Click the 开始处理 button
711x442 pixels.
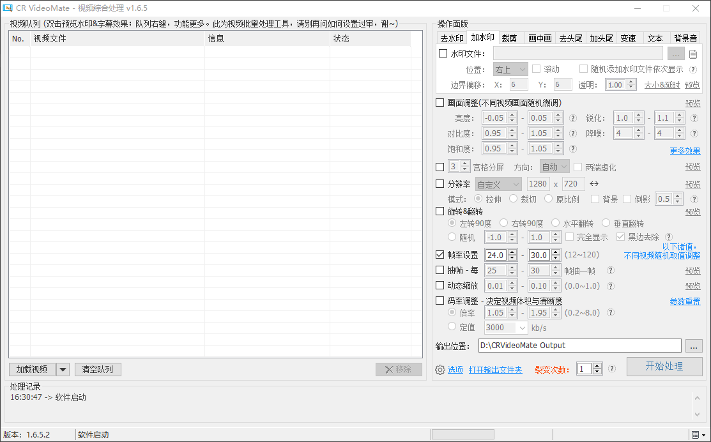click(x=664, y=367)
